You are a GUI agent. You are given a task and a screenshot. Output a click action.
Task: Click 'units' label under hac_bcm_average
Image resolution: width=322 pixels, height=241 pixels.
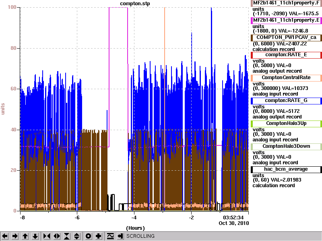tap(258, 176)
